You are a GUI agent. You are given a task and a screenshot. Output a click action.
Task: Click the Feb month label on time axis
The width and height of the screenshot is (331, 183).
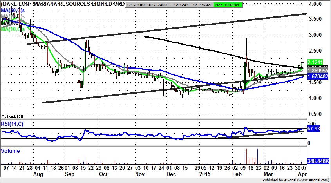(x=236, y=173)
